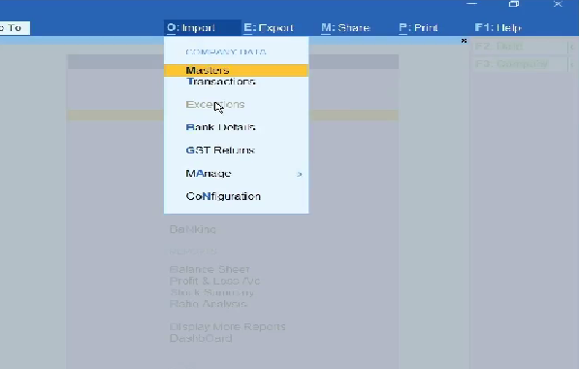580x369 pixels.
Task: Open Display More Reports
Action: (228, 327)
